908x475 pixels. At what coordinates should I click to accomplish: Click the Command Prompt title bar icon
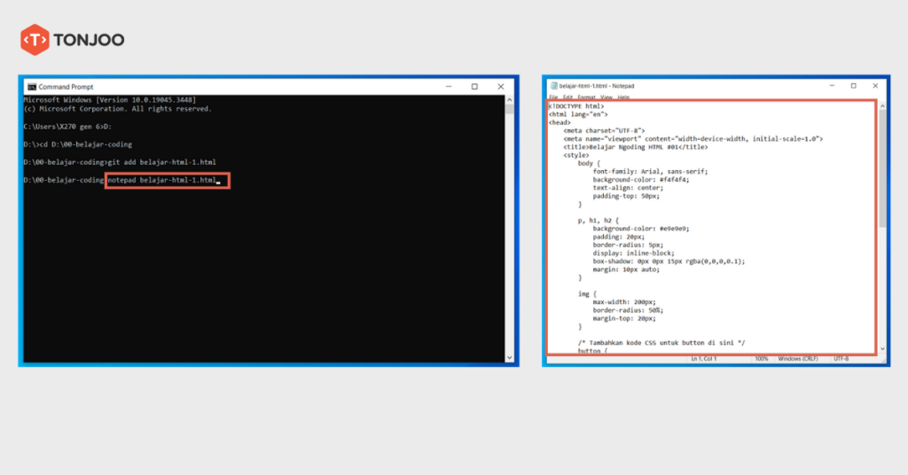coord(31,87)
